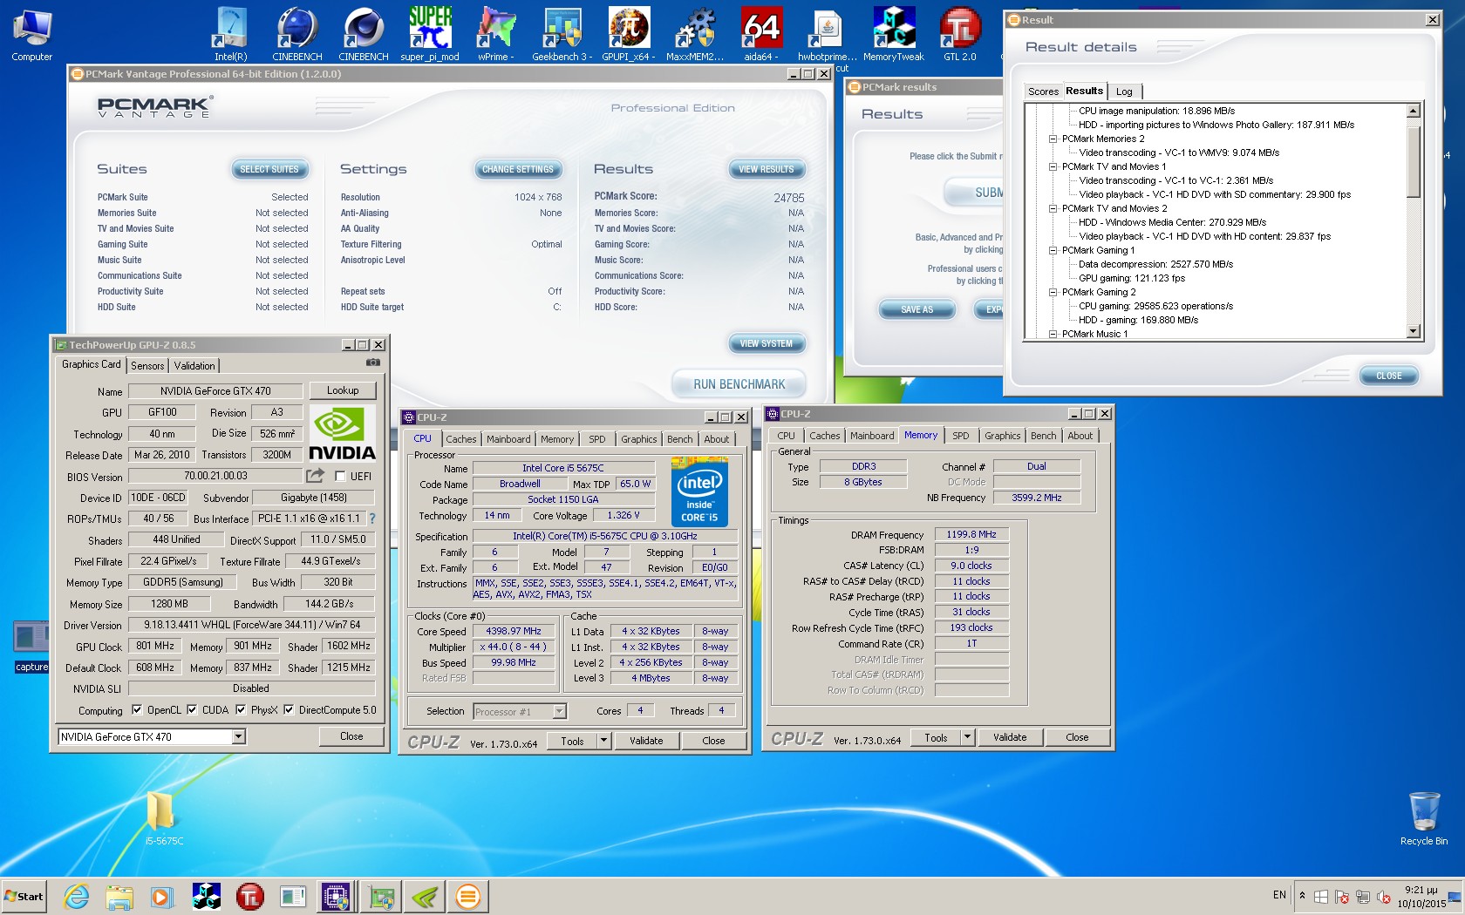Open Processor #1 selection dropdown in CPU-Z

[x=559, y=711]
